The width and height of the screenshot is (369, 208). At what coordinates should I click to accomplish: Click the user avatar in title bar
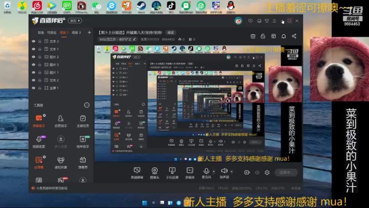point(238,21)
